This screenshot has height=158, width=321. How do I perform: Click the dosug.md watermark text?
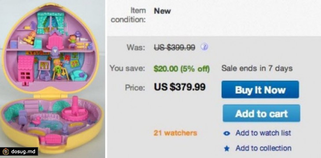[23, 152]
